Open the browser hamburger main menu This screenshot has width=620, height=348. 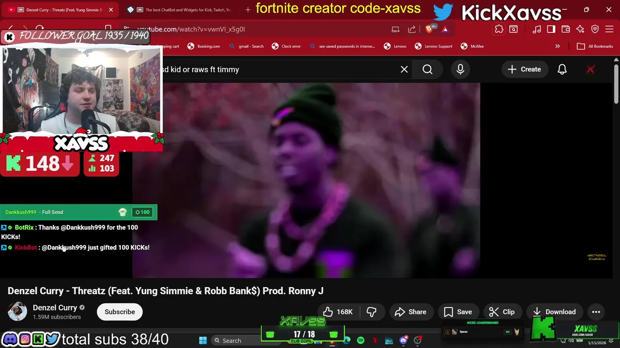[x=609, y=29]
